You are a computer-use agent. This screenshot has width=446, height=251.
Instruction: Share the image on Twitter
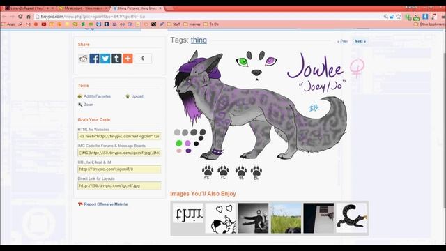(x=105, y=59)
